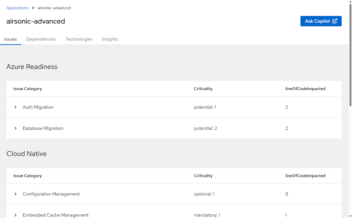Expand the Embedded Cache Management row
Image resolution: width=352 pixels, height=218 pixels.
pyautogui.click(x=16, y=215)
